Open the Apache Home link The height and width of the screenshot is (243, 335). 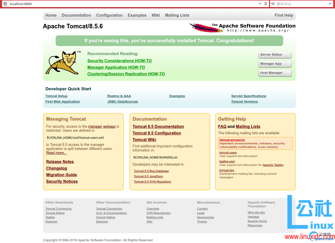click(257, 221)
